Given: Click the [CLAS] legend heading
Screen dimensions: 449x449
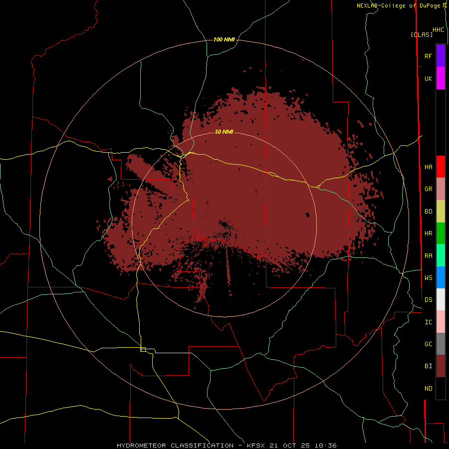Looking at the screenshot, I should 422,34.
